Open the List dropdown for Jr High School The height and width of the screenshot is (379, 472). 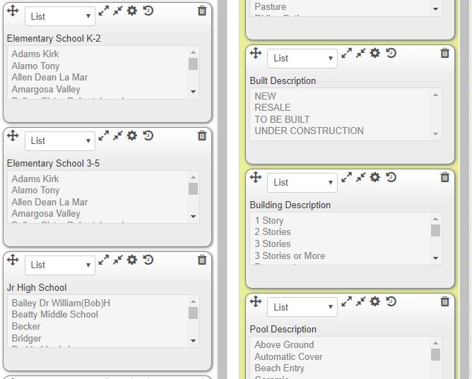click(x=60, y=265)
